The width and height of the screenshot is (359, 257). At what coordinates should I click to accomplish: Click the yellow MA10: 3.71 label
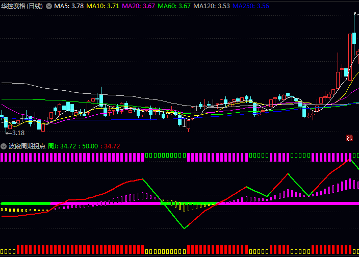tap(103, 6)
